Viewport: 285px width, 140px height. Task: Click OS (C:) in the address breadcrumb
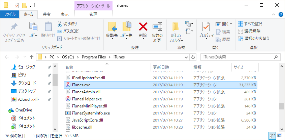pyautogui.click(x=68, y=57)
